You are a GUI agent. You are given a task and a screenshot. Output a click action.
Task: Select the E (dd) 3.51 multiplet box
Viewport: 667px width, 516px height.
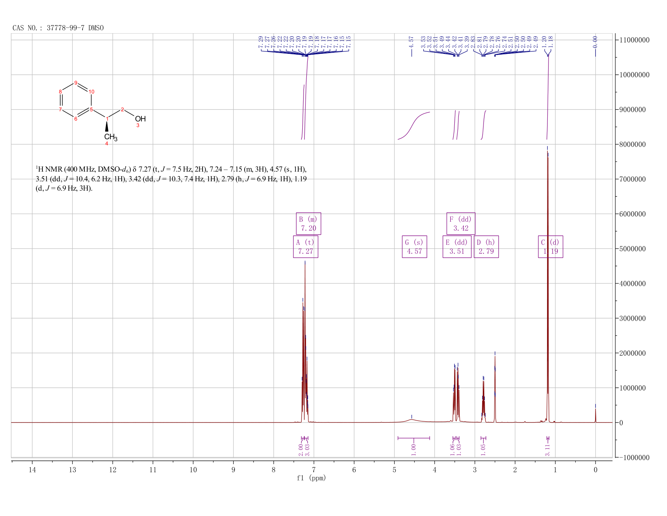click(x=457, y=246)
